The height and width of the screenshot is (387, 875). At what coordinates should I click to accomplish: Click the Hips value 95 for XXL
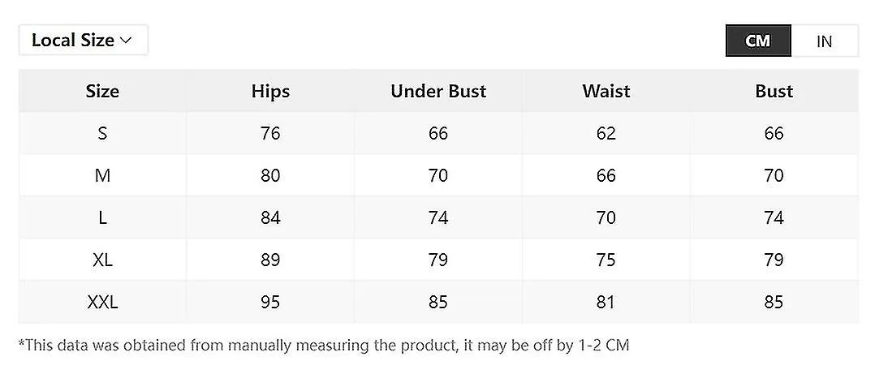point(270,303)
